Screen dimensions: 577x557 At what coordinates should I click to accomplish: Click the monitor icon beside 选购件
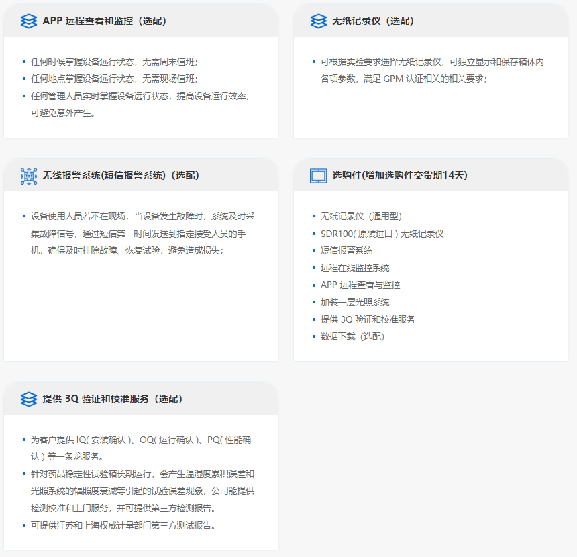click(318, 176)
